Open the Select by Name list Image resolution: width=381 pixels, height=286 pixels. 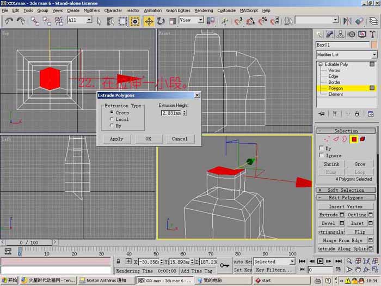click(110, 21)
